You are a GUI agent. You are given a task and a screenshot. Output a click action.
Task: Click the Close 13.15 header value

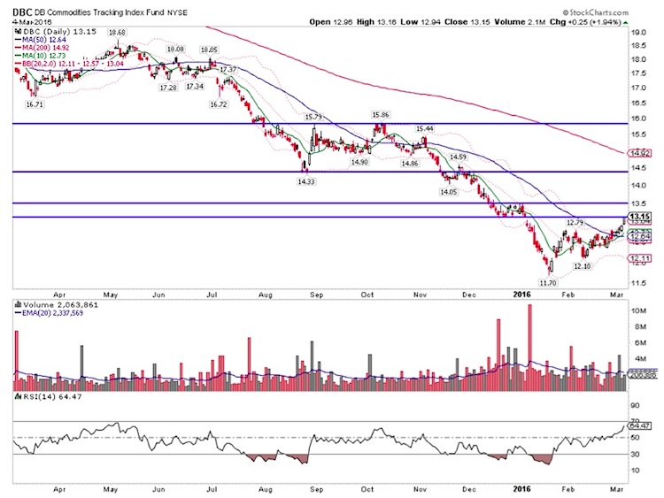pos(467,22)
